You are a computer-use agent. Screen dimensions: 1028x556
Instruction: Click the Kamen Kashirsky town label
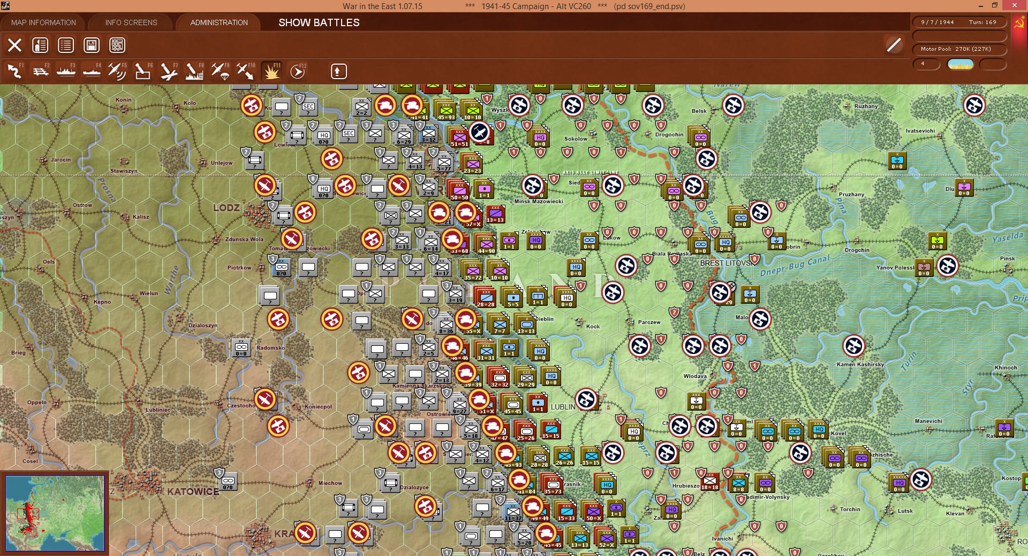tap(860, 364)
